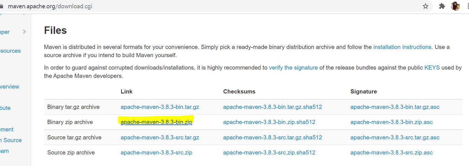This screenshot has height=166, width=469.
Task: Click the Files heading
Action: tap(55, 30)
